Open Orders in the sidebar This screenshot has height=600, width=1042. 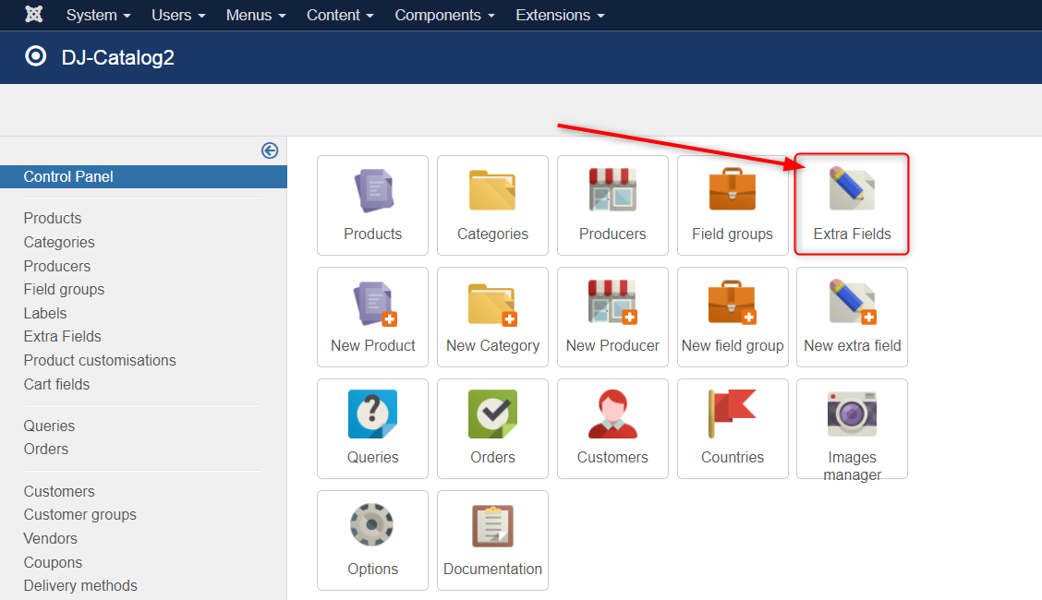tap(46, 450)
